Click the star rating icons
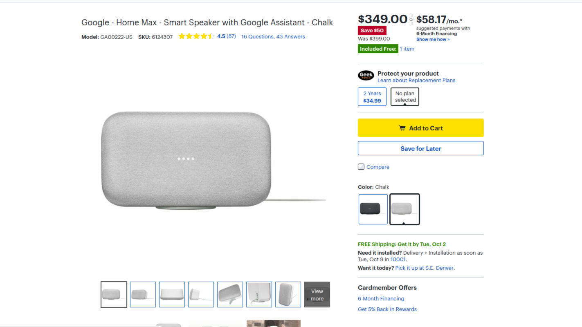Image resolution: width=582 pixels, height=327 pixels. click(x=196, y=36)
